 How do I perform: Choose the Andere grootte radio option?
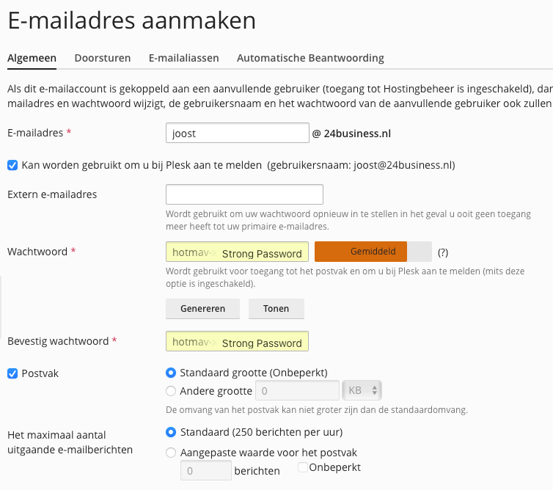(x=172, y=391)
